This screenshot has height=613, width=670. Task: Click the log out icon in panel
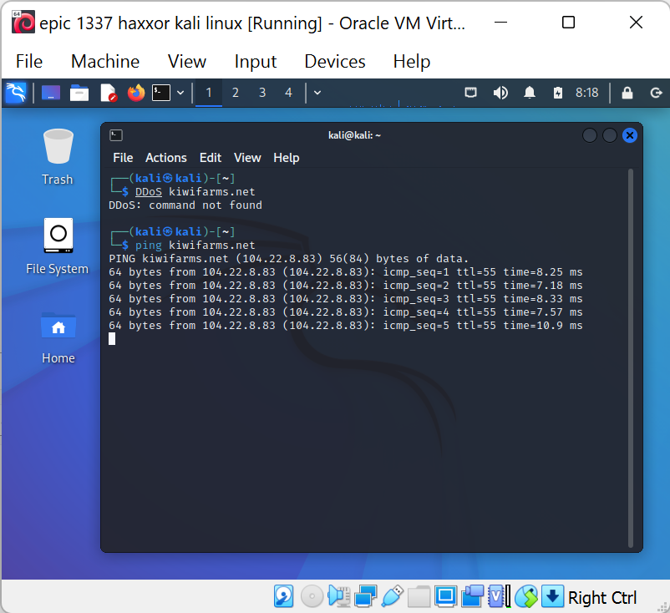[656, 93]
